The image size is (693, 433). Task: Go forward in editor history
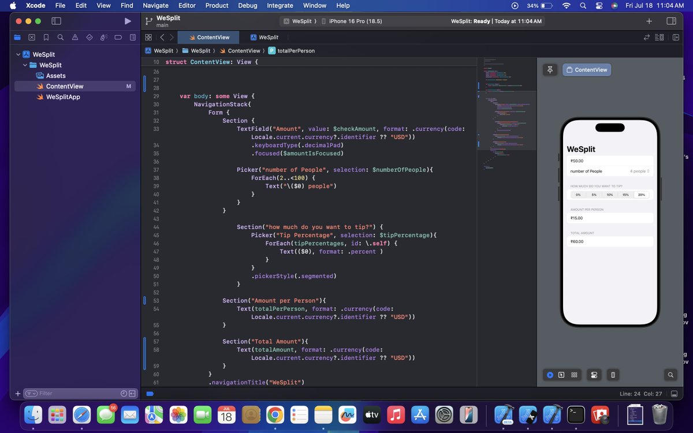[171, 38]
